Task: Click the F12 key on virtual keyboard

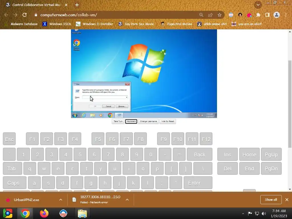Action: (x=206, y=139)
